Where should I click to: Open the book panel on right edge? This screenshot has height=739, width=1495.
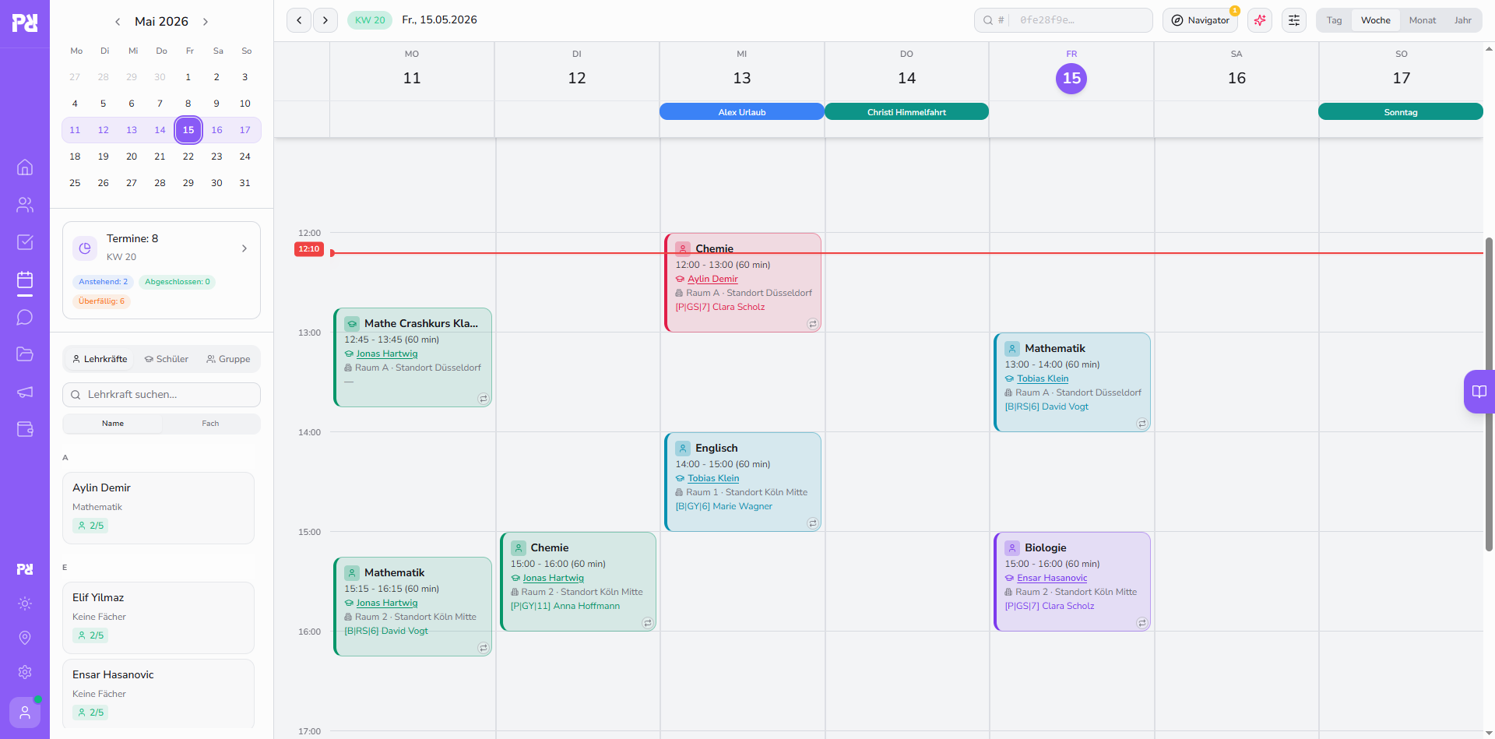(1479, 392)
